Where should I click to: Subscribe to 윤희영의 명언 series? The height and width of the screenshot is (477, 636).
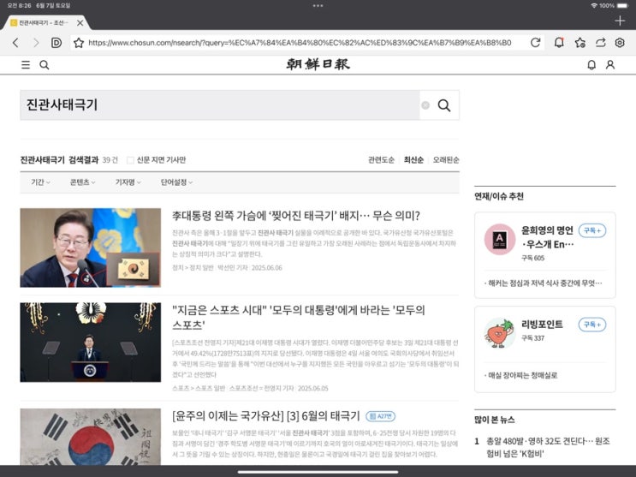(592, 230)
